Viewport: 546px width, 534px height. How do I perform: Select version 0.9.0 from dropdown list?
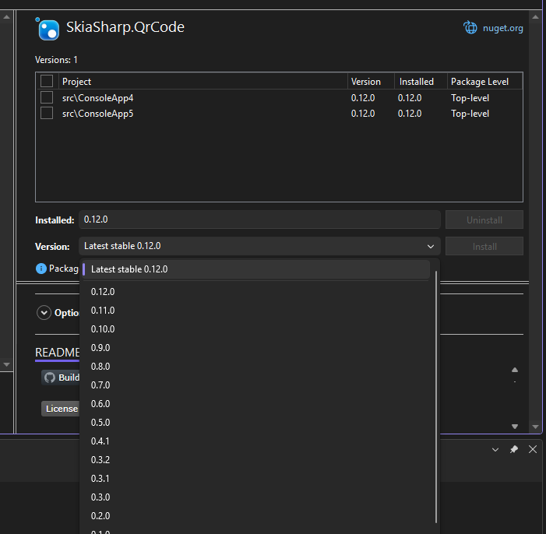pyautogui.click(x=256, y=348)
